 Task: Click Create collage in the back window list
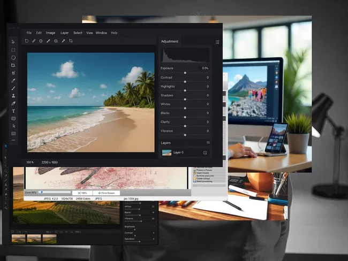(x=203, y=179)
